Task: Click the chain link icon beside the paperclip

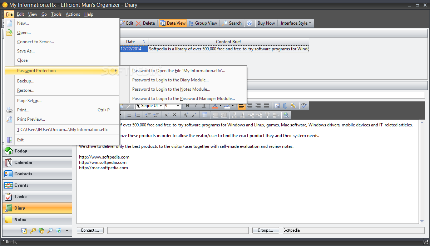Action: (x=293, y=106)
